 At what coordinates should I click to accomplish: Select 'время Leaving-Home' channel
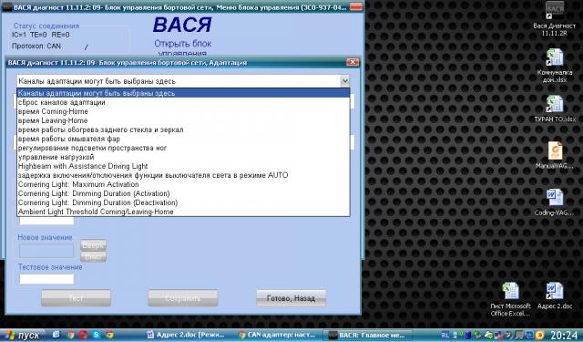(x=183, y=120)
